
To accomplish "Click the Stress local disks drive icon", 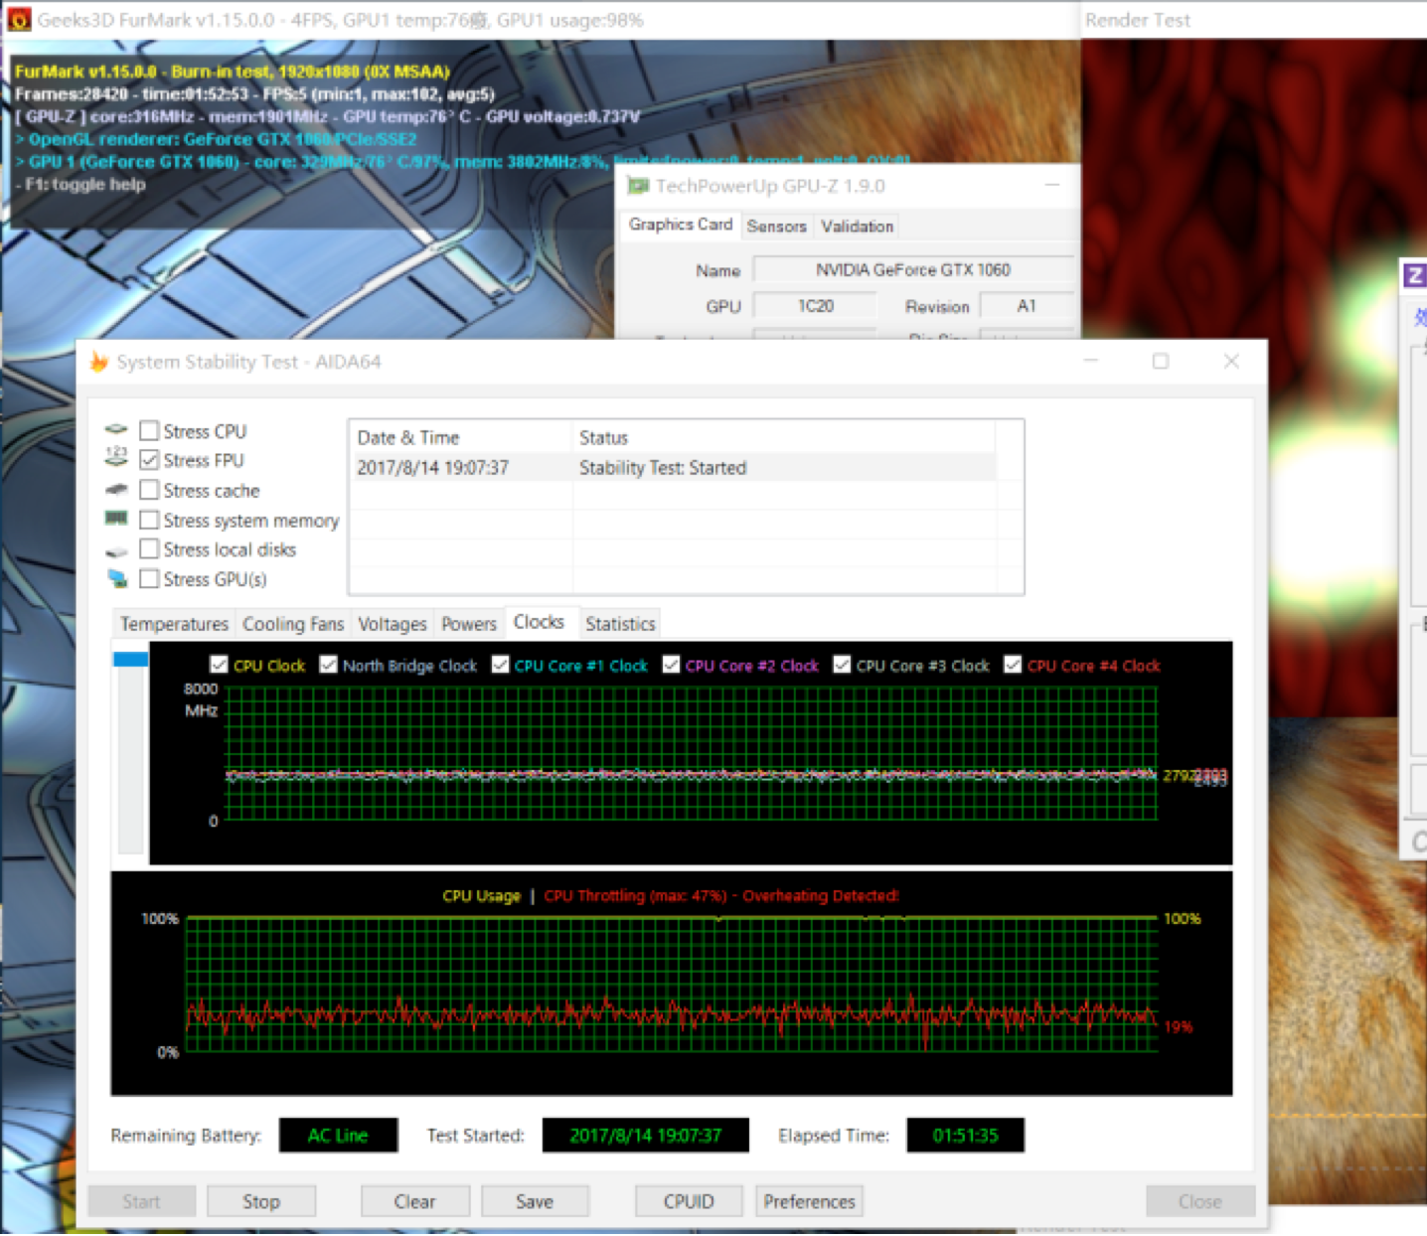I will 116,550.
